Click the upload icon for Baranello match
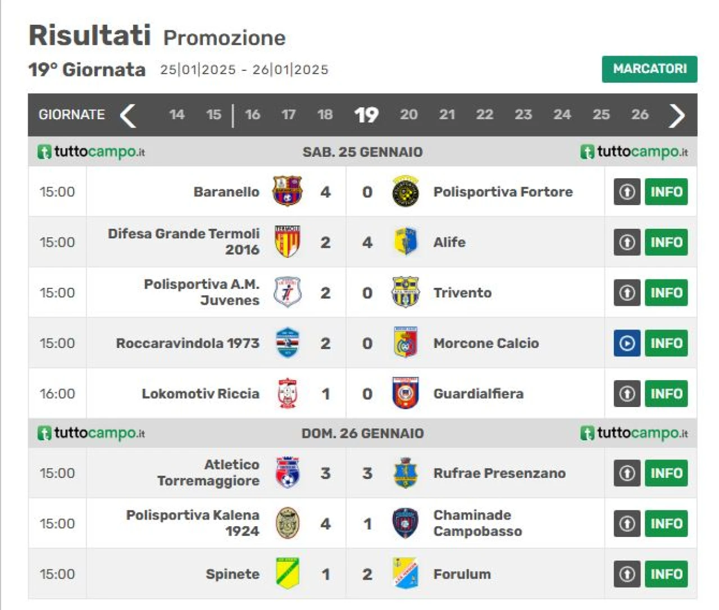Screen dimensions: 719x610 click(627, 192)
